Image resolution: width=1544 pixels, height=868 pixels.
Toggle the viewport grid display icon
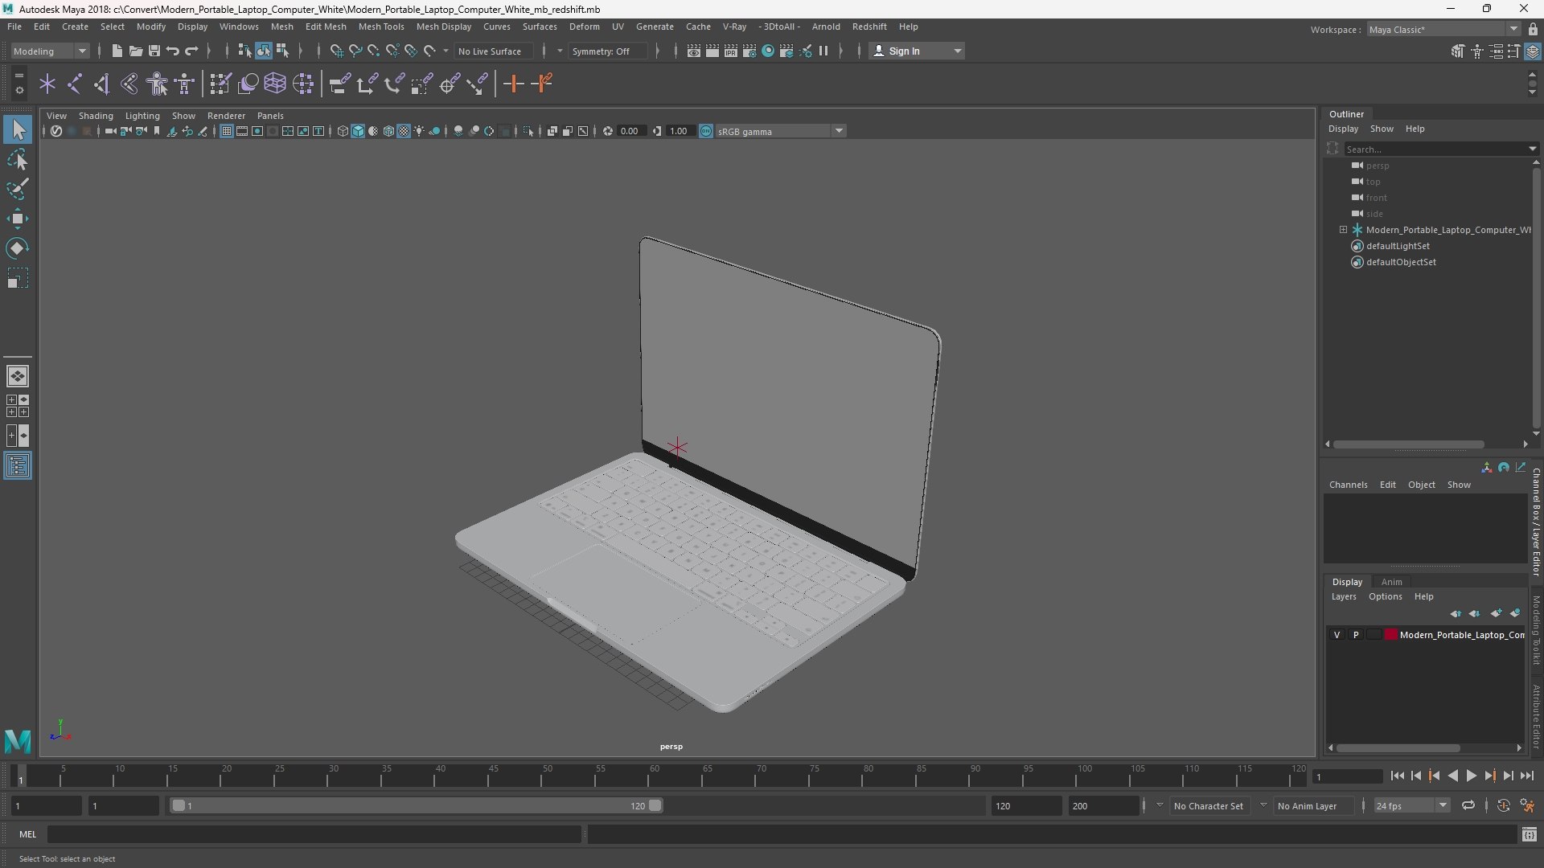(227, 131)
